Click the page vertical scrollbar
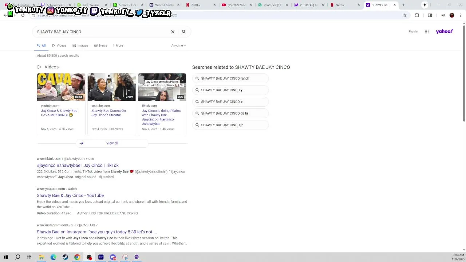The height and width of the screenshot is (262, 466). tap(464, 73)
